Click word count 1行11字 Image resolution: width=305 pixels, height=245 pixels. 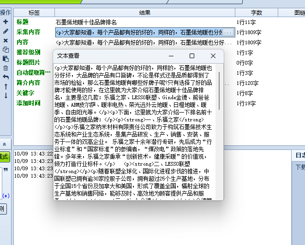246,22
